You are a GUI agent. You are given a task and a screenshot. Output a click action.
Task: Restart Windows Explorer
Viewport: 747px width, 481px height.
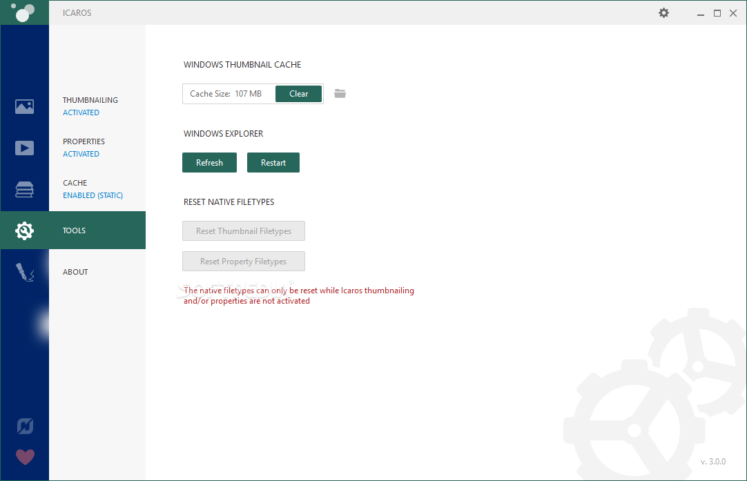273,162
